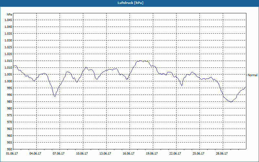Click the Normal pressure marker label
259x162 pixels.
[253, 75]
